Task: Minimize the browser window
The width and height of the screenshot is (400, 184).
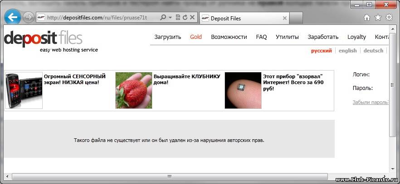Action: pos(357,5)
